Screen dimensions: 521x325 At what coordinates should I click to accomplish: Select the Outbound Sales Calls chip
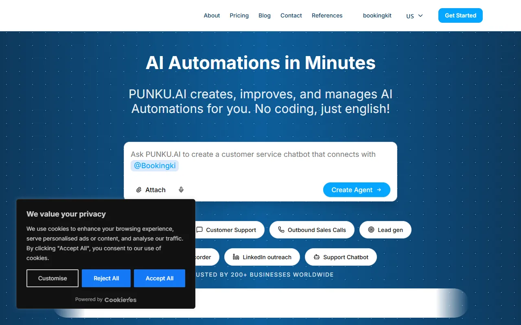click(312, 230)
